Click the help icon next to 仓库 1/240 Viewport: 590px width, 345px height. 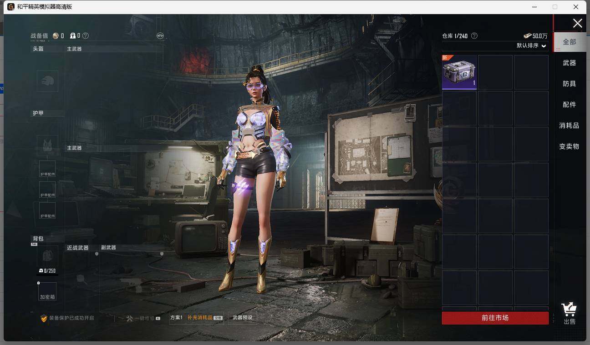click(x=474, y=35)
